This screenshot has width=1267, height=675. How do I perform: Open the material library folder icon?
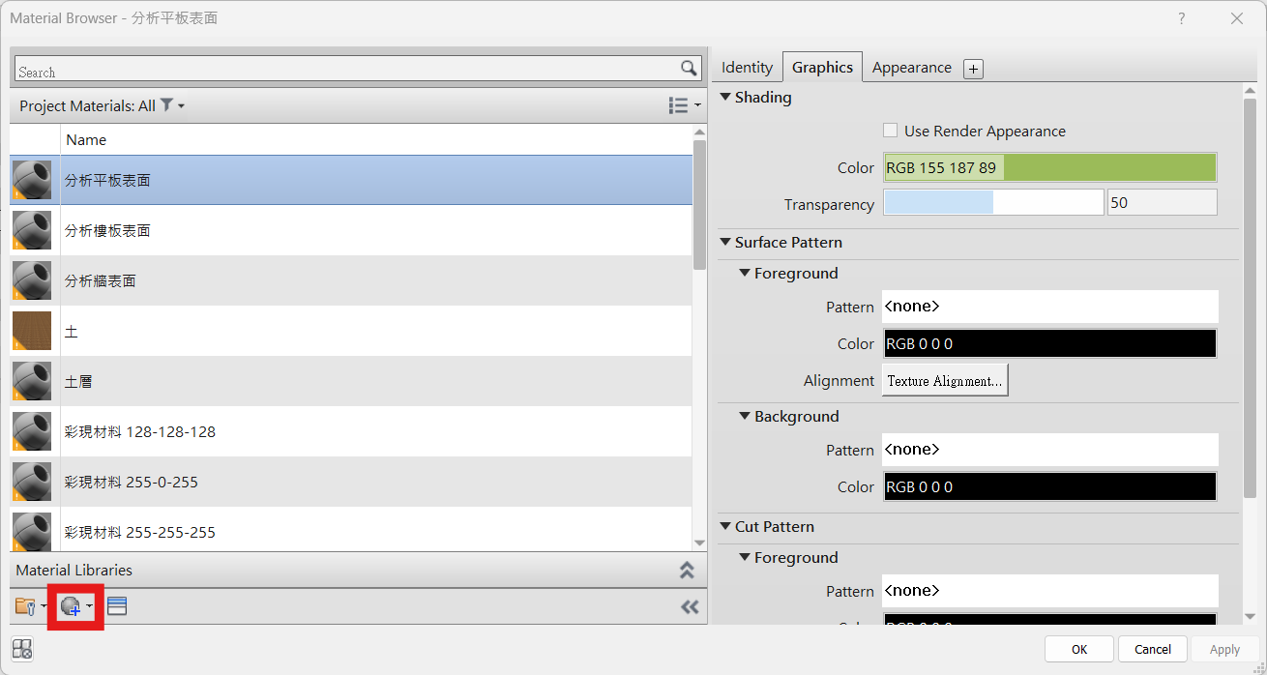click(25, 606)
